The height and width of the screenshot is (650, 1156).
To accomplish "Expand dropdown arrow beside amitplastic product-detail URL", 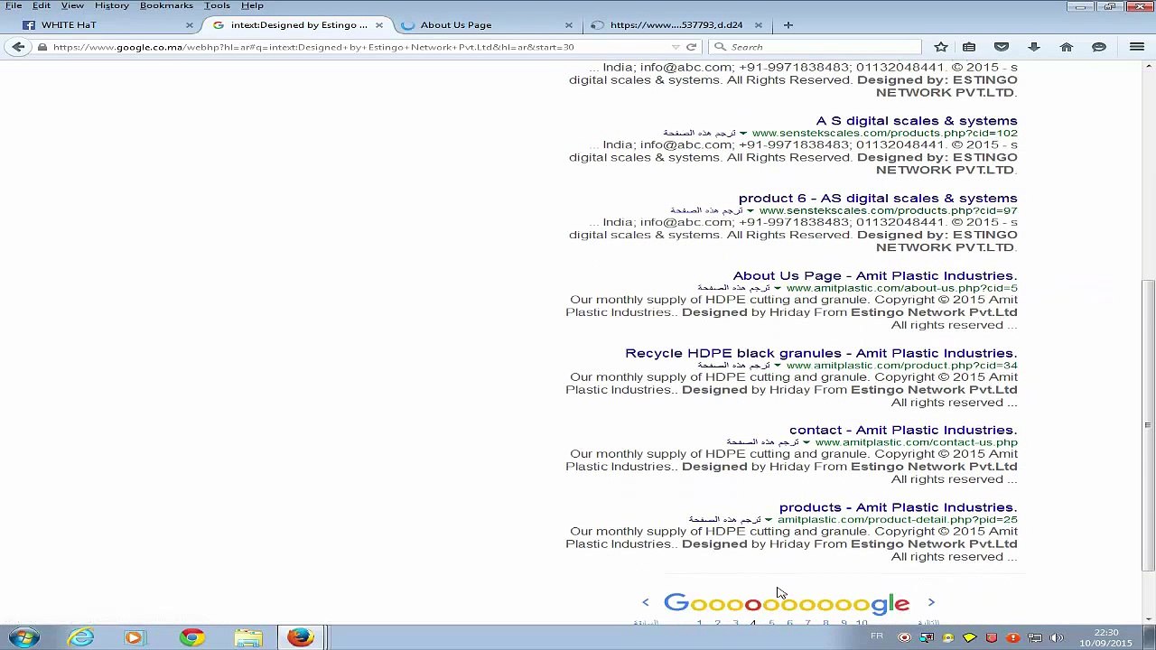I will 769,520.
